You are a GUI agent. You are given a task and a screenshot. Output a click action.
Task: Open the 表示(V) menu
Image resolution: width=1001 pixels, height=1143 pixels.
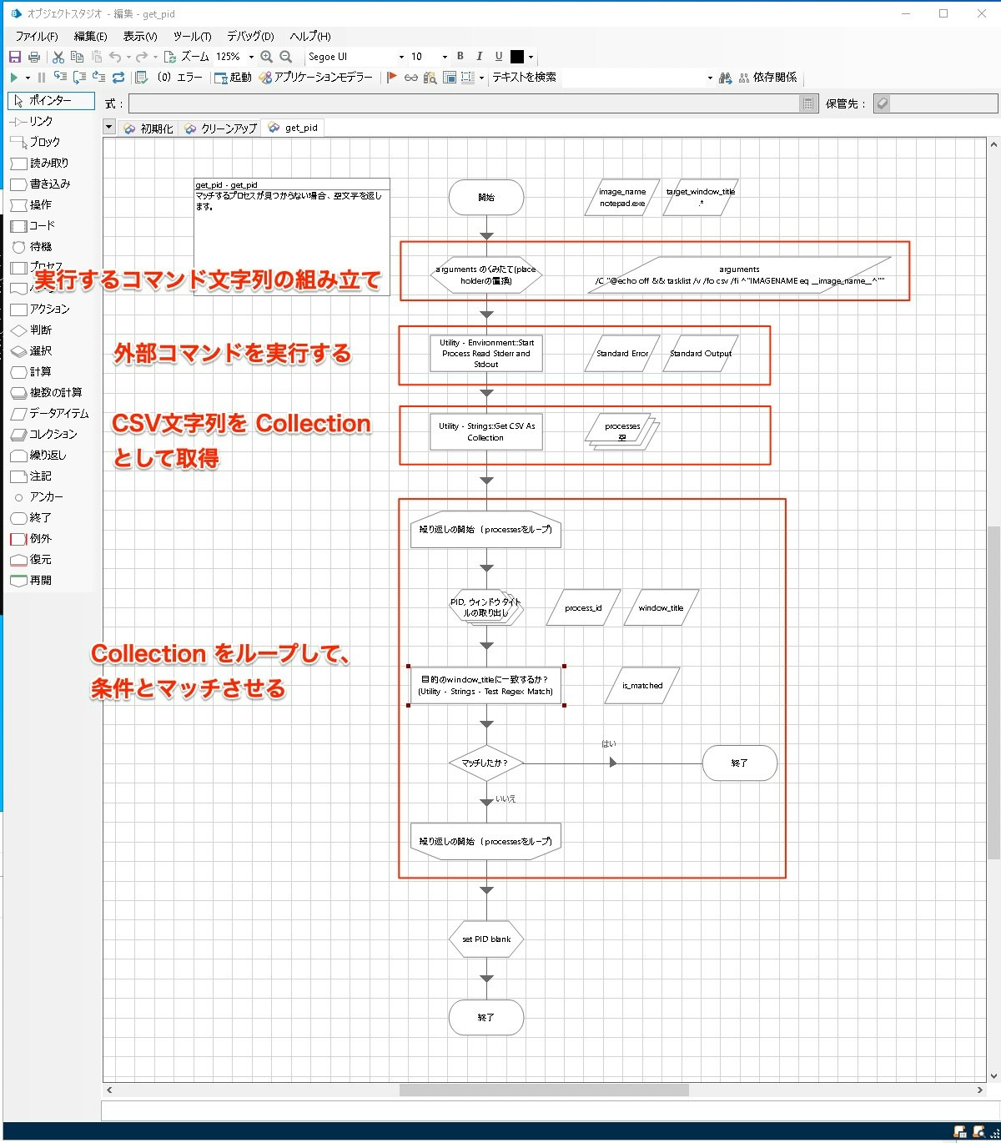click(x=139, y=36)
